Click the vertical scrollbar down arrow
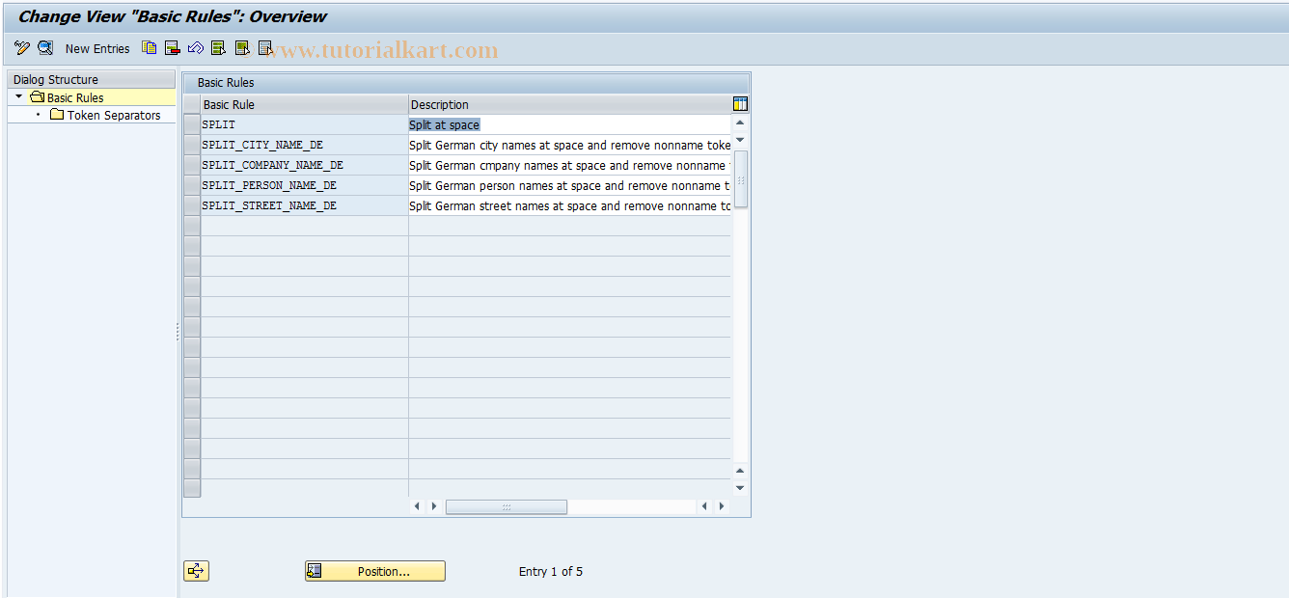 point(739,487)
